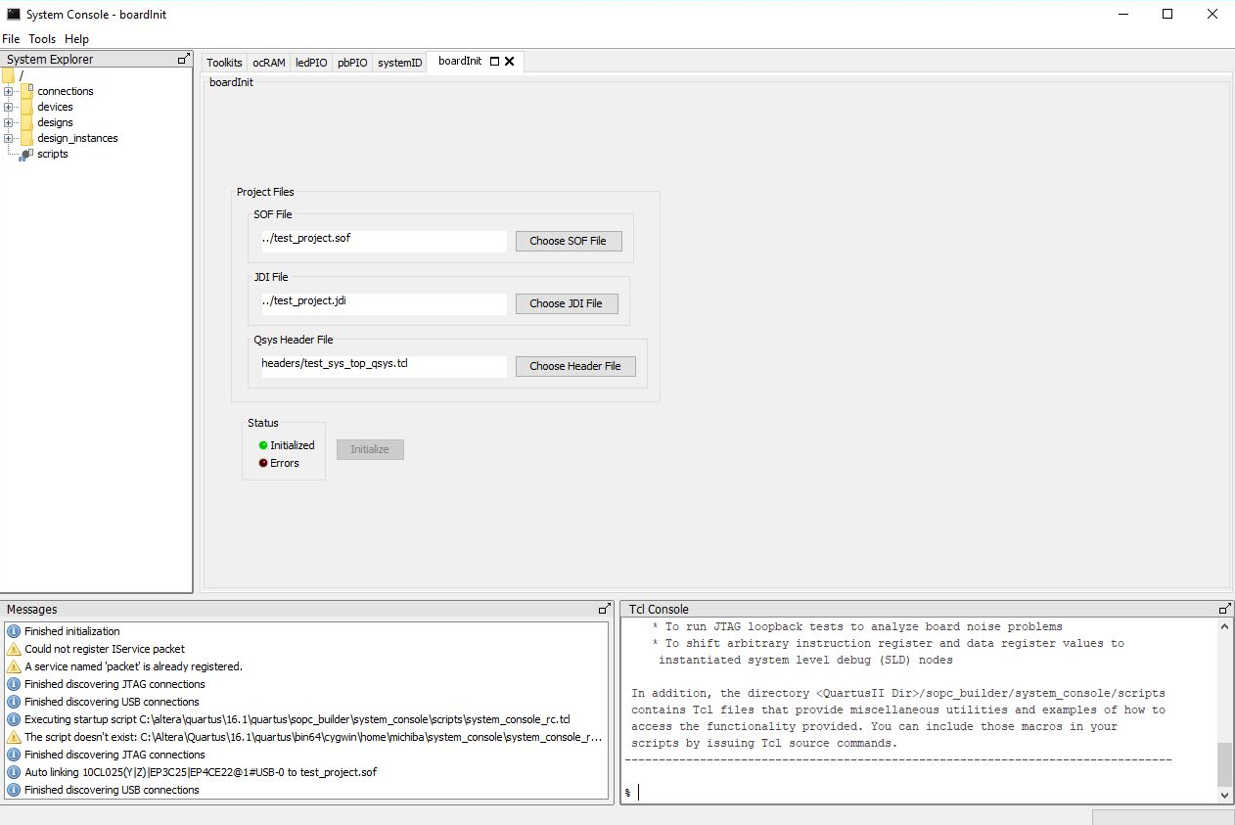This screenshot has height=825, width=1235.
Task: Expand the connections tree node
Action: point(10,91)
